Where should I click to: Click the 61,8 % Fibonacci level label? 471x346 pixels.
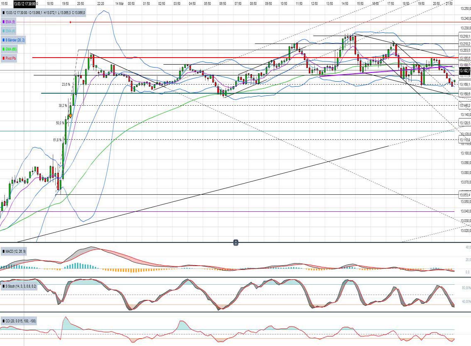pos(57,140)
